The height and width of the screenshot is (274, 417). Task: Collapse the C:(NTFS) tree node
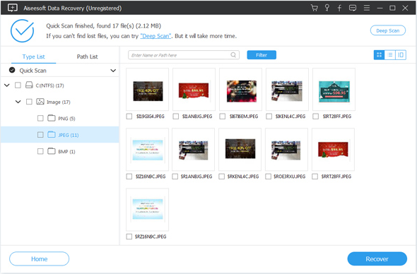7,85
